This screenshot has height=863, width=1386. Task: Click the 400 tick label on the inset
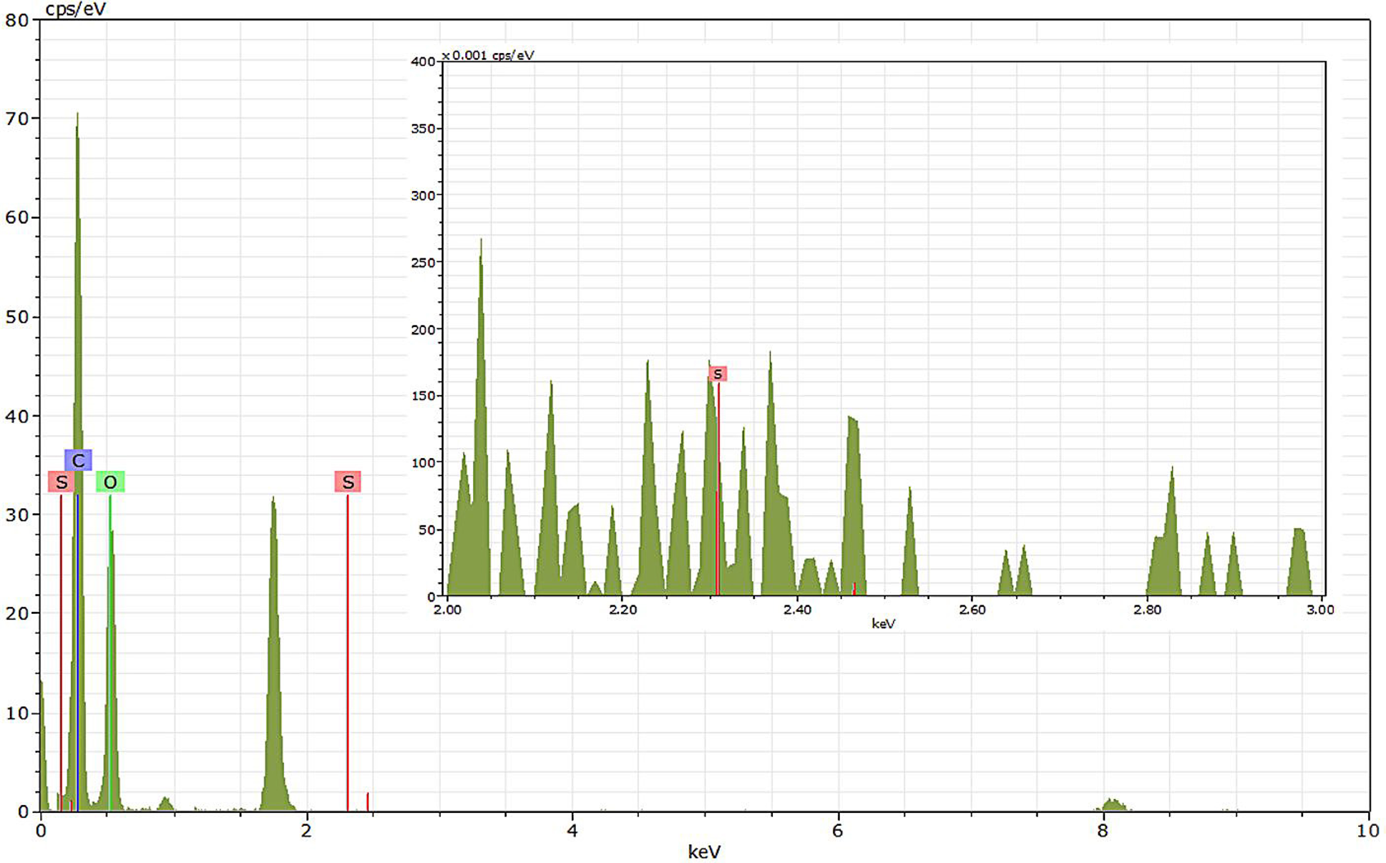point(423,62)
